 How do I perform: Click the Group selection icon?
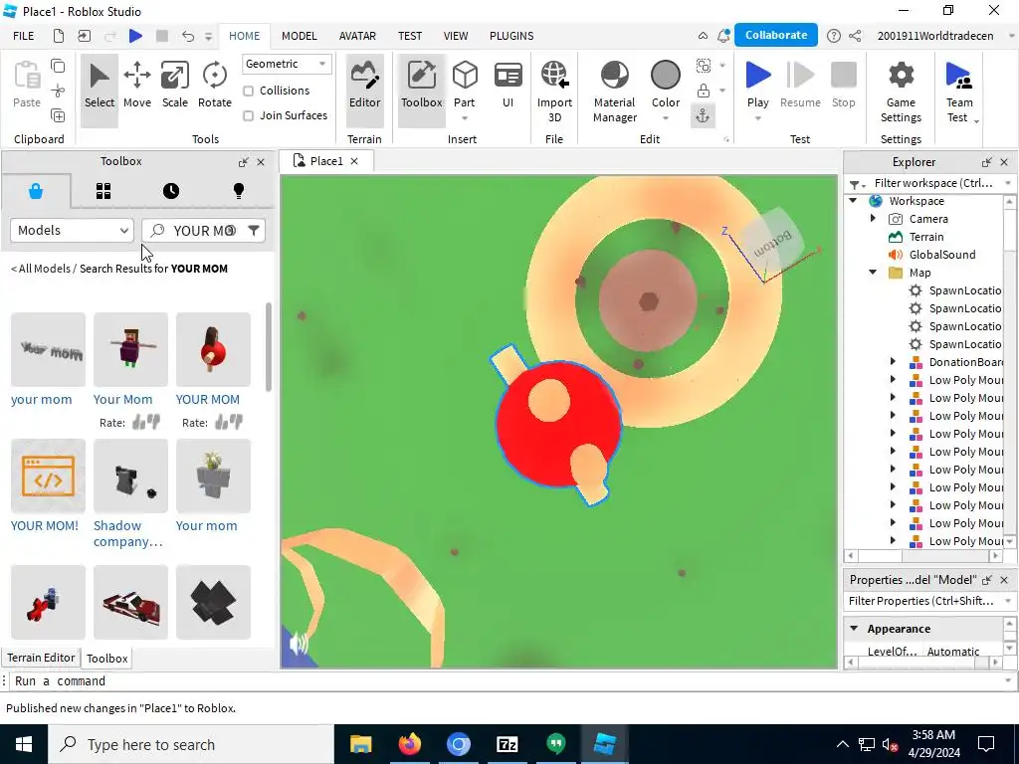704,65
